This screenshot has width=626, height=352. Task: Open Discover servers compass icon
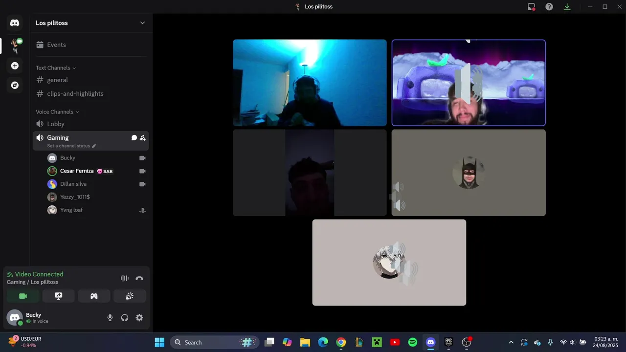tap(15, 85)
